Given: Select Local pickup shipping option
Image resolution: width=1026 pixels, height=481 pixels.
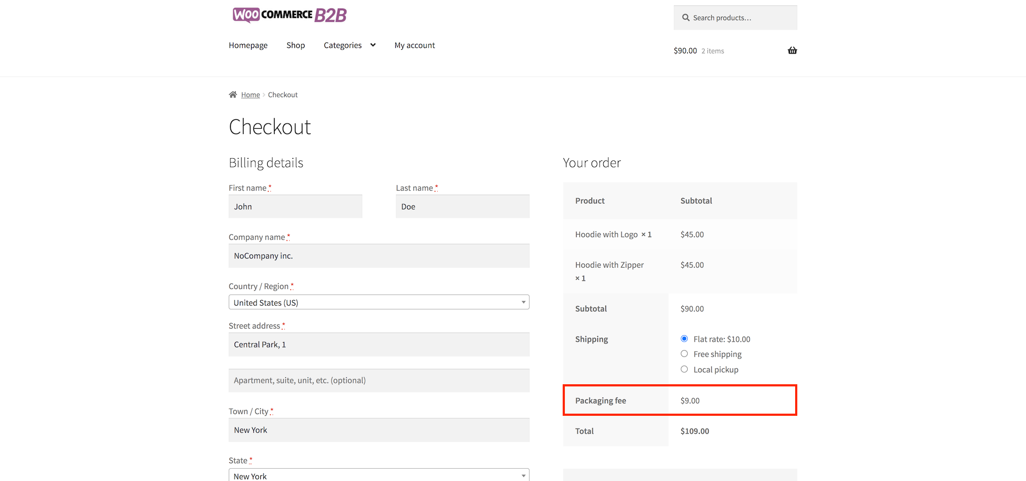Looking at the screenshot, I should 684,369.
